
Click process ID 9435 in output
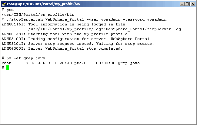(31, 63)
